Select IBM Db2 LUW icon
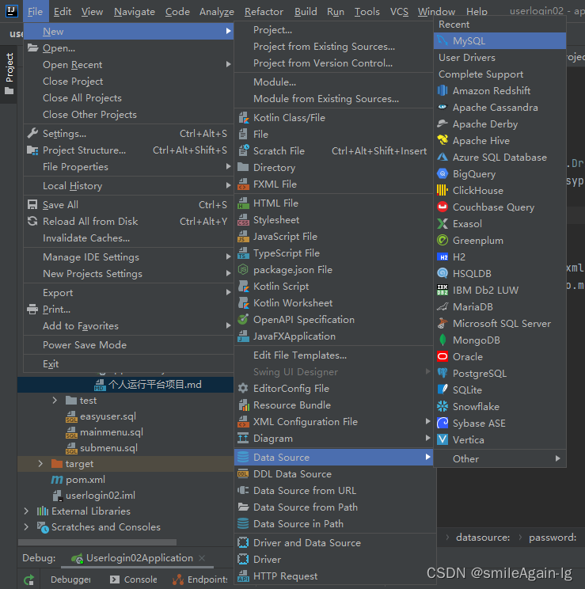Image resolution: width=585 pixels, height=589 pixels. pyautogui.click(x=443, y=290)
